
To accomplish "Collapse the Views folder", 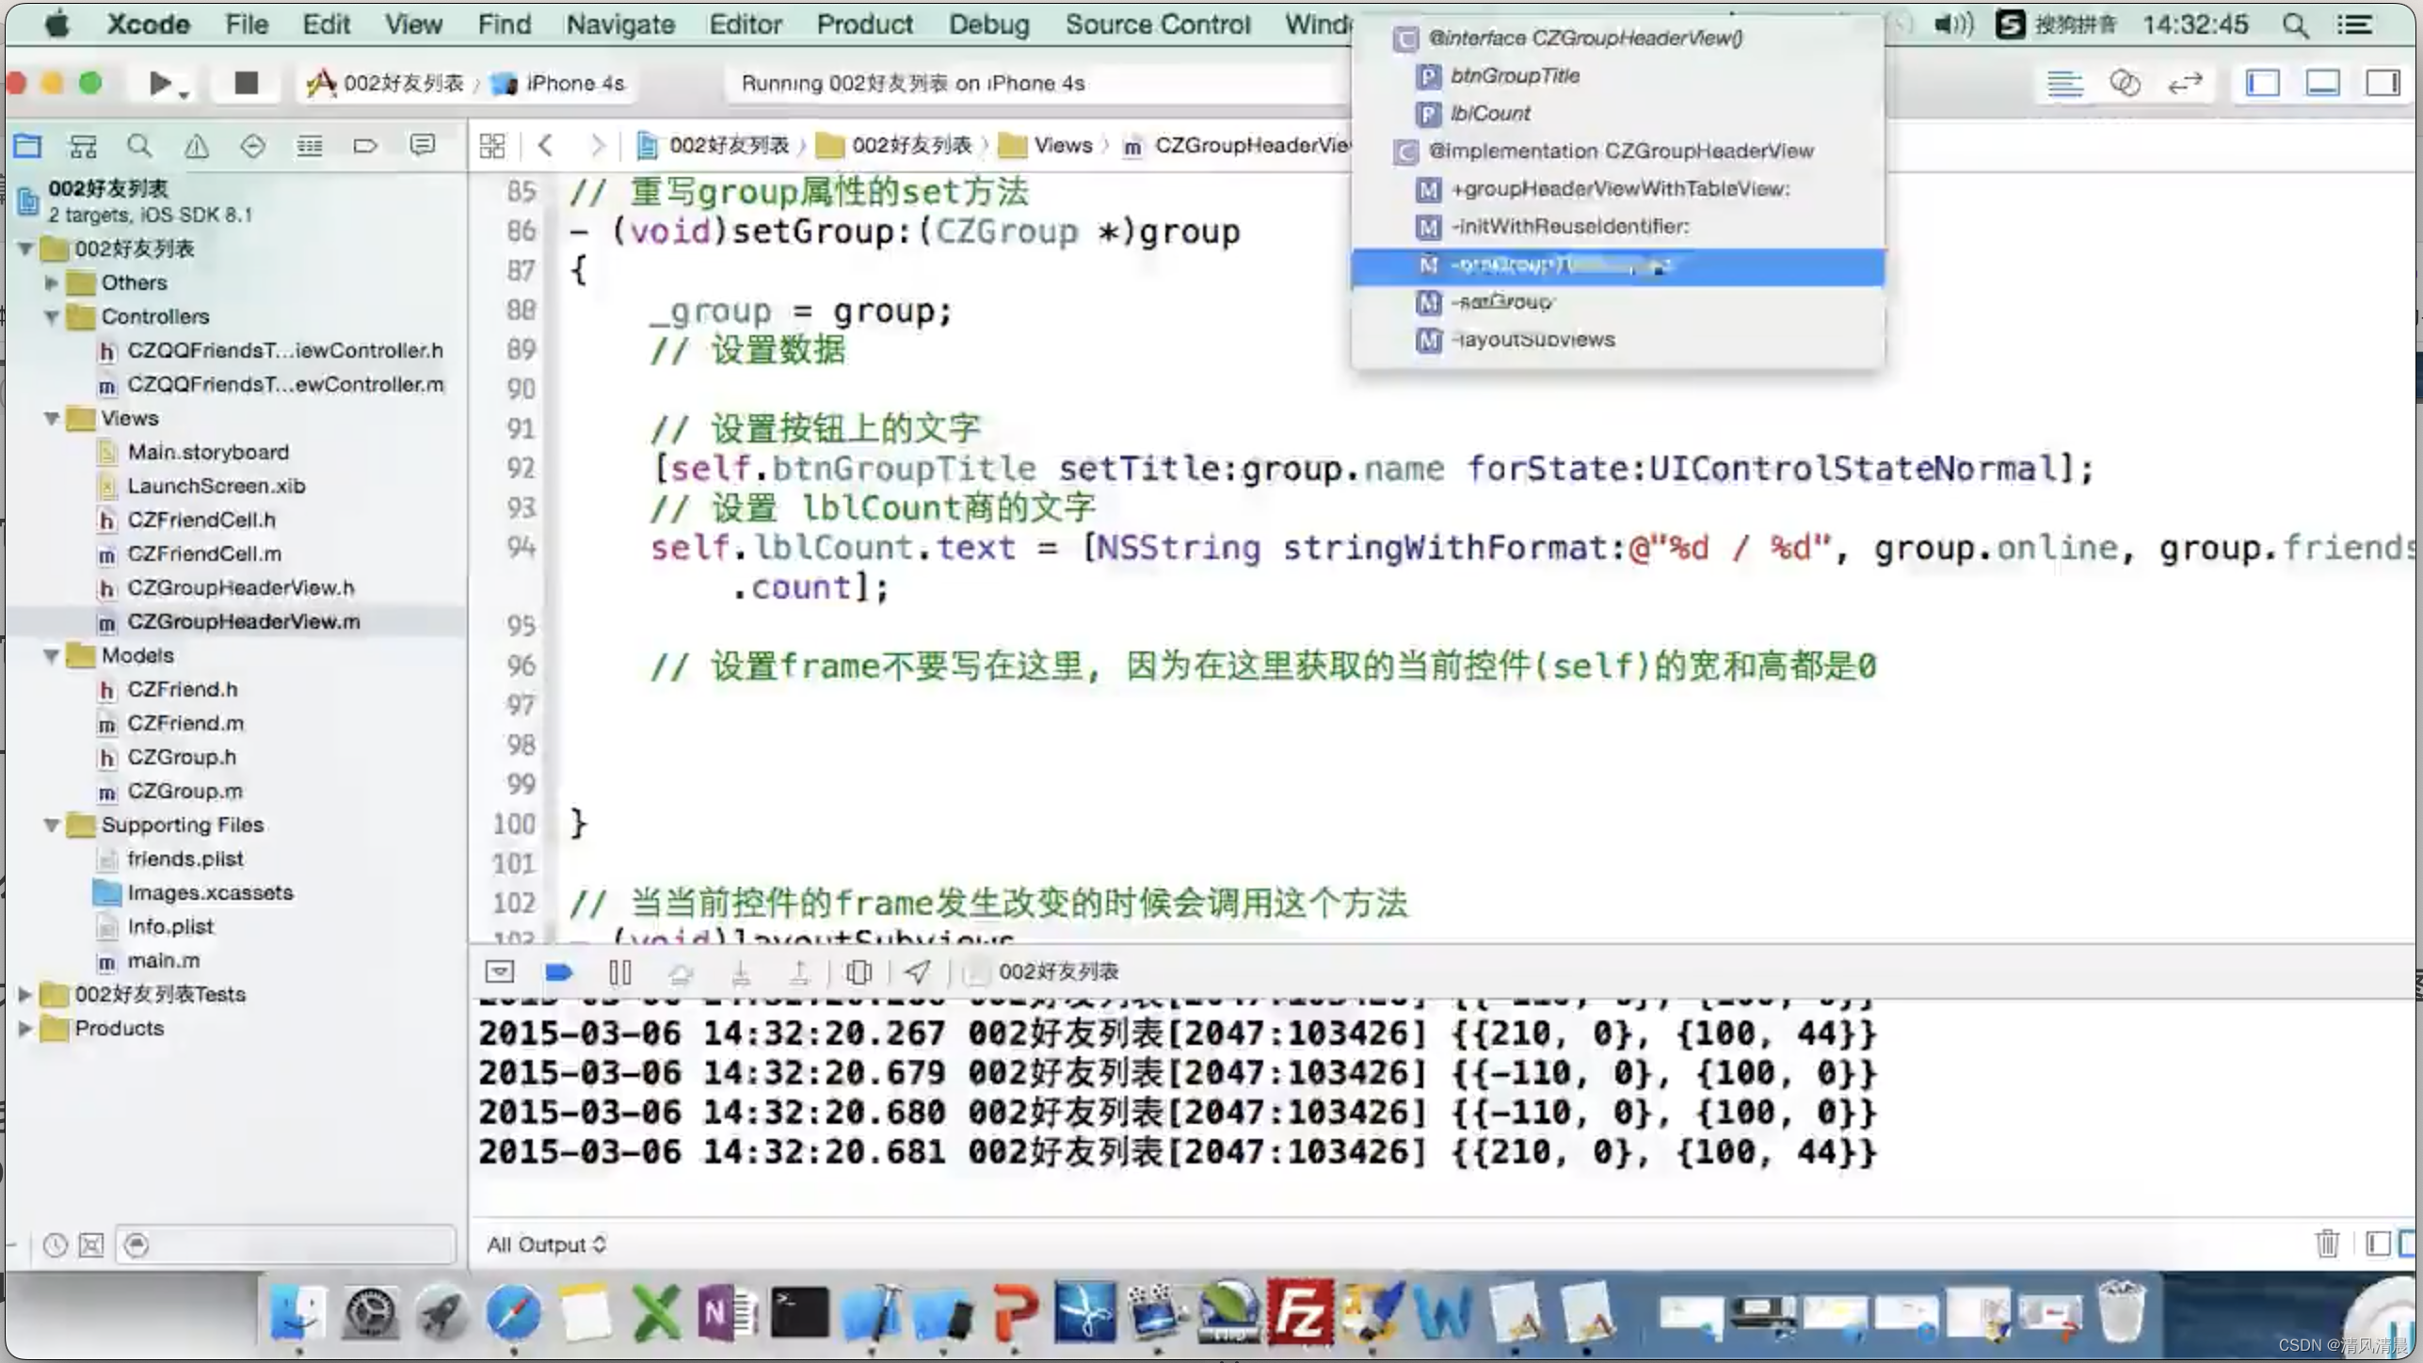I will 52,418.
